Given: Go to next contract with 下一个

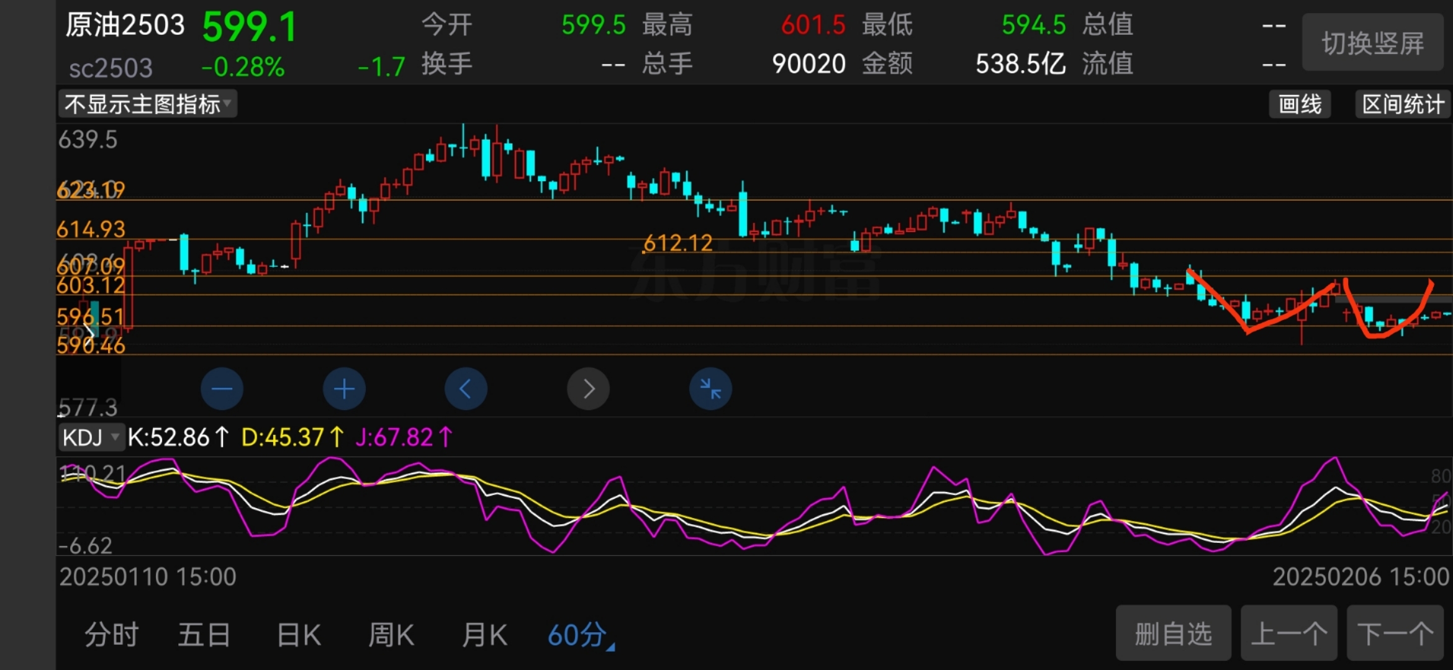Looking at the screenshot, I should click(1395, 634).
